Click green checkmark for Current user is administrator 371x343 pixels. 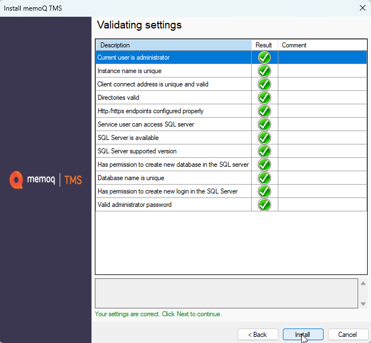click(264, 57)
